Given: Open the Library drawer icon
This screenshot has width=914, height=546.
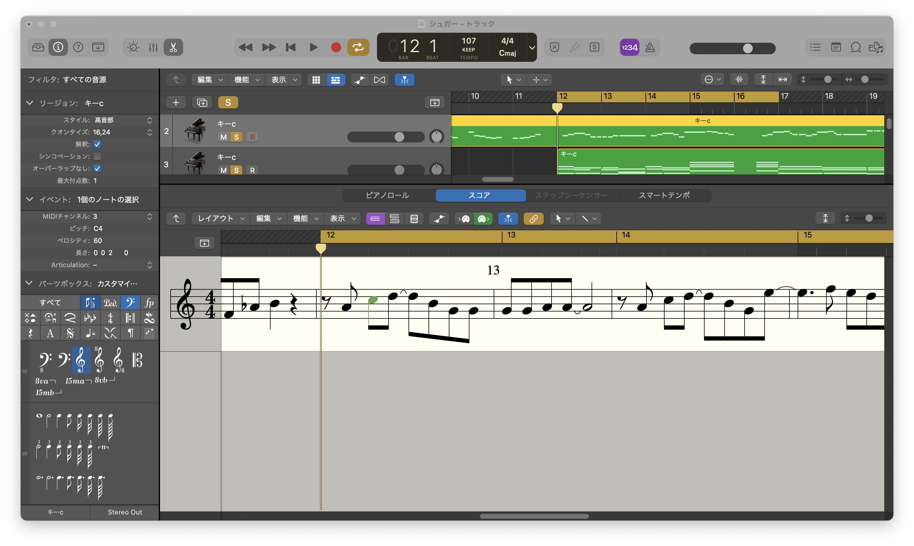Looking at the screenshot, I should coord(38,48).
